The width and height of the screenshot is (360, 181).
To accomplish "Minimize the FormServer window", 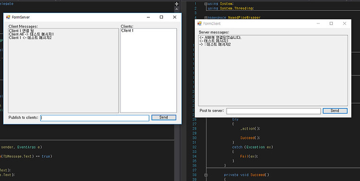I will (148, 17).
